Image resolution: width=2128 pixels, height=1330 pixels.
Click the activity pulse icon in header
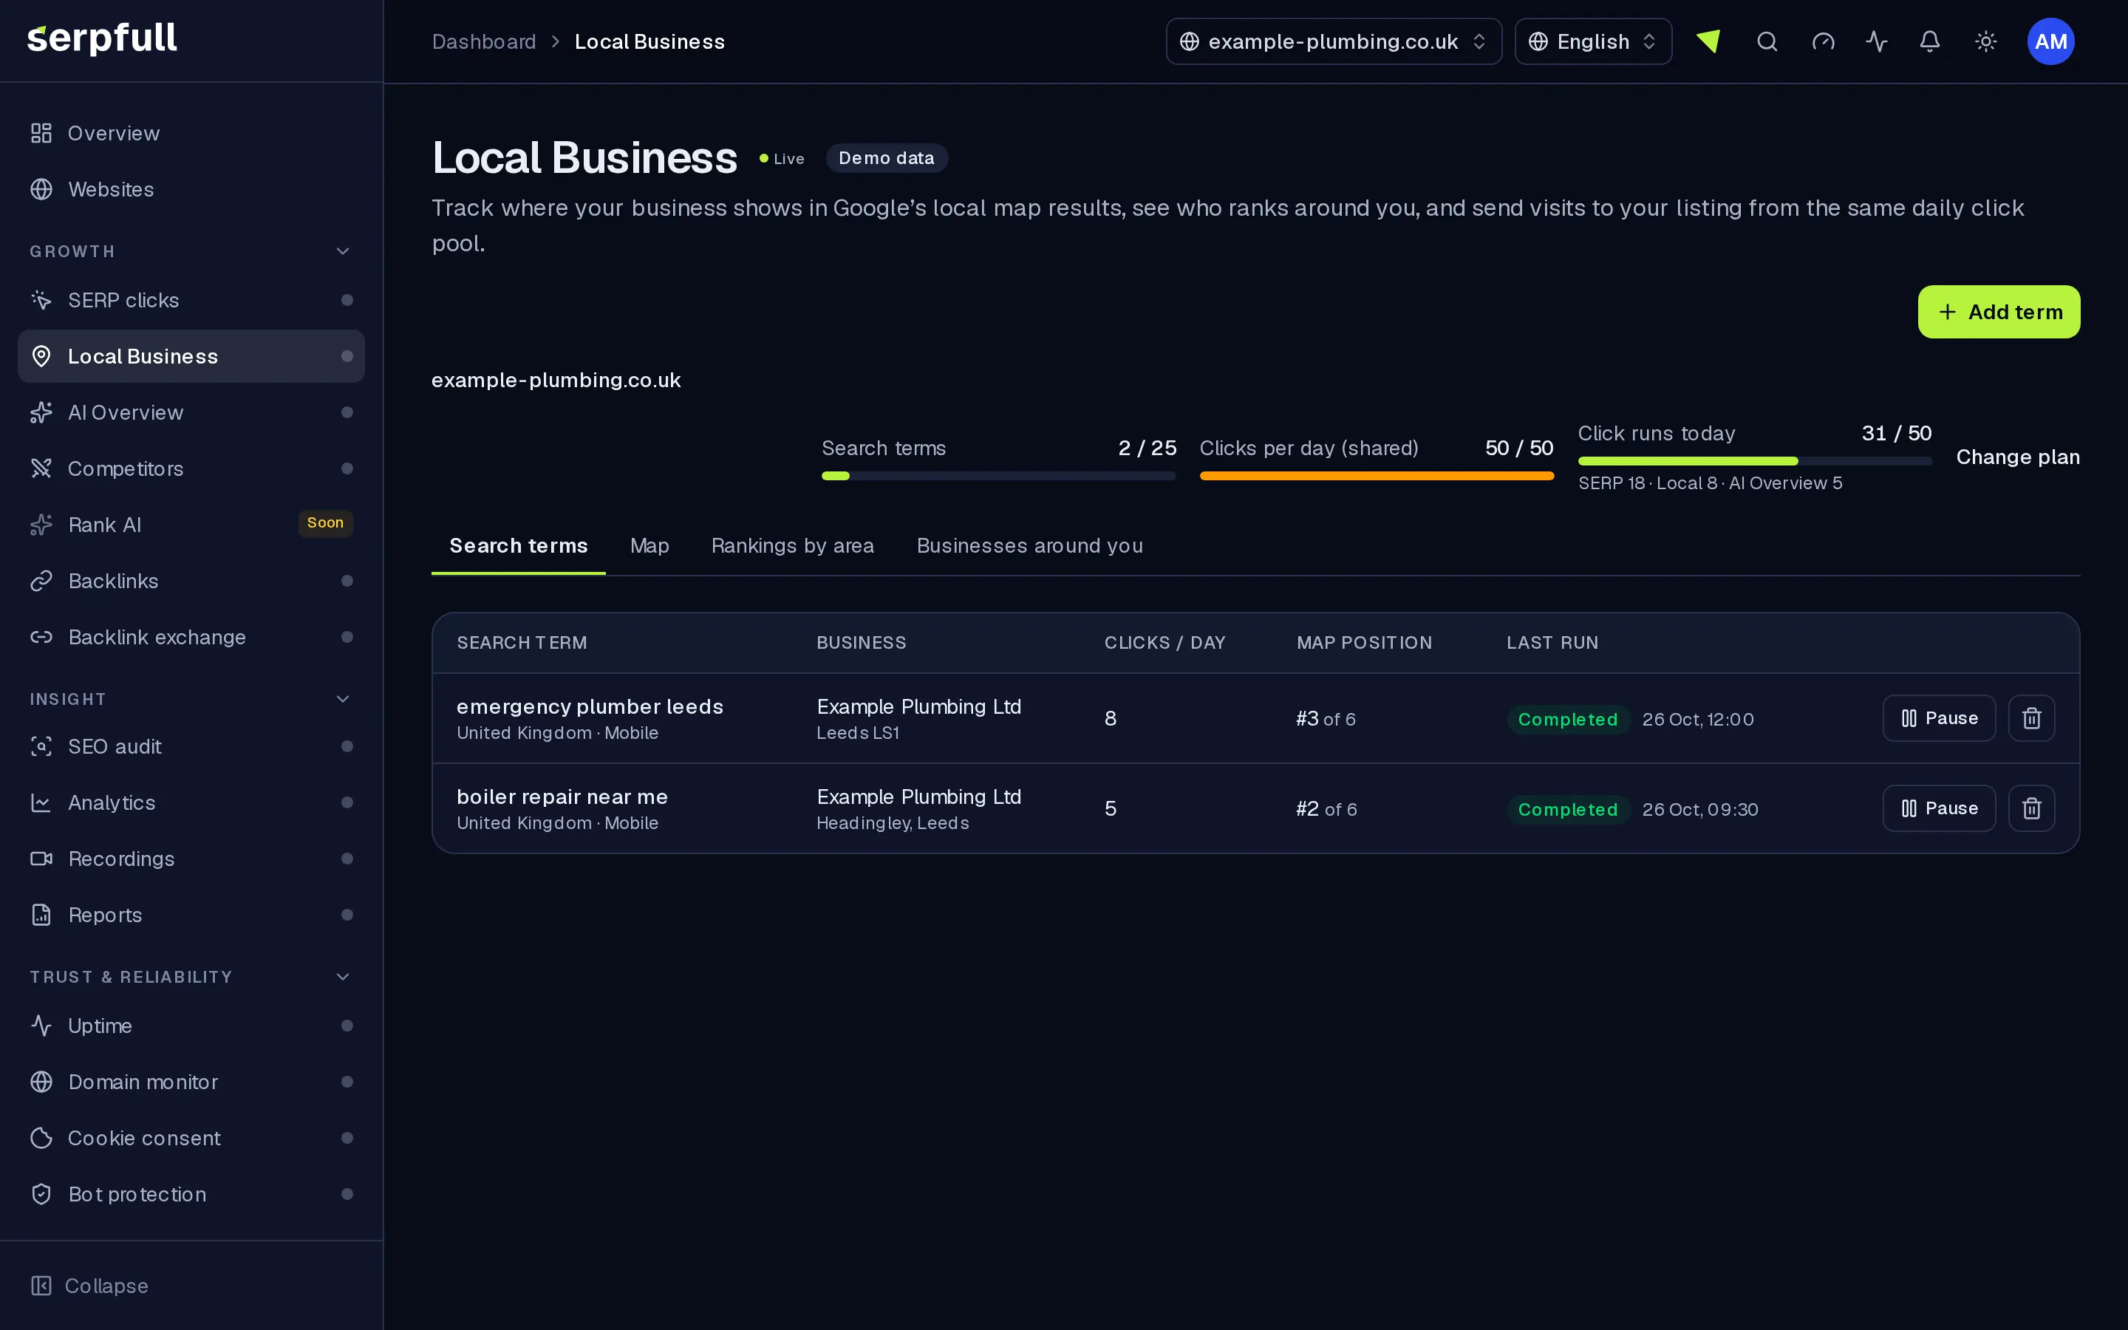click(1877, 41)
